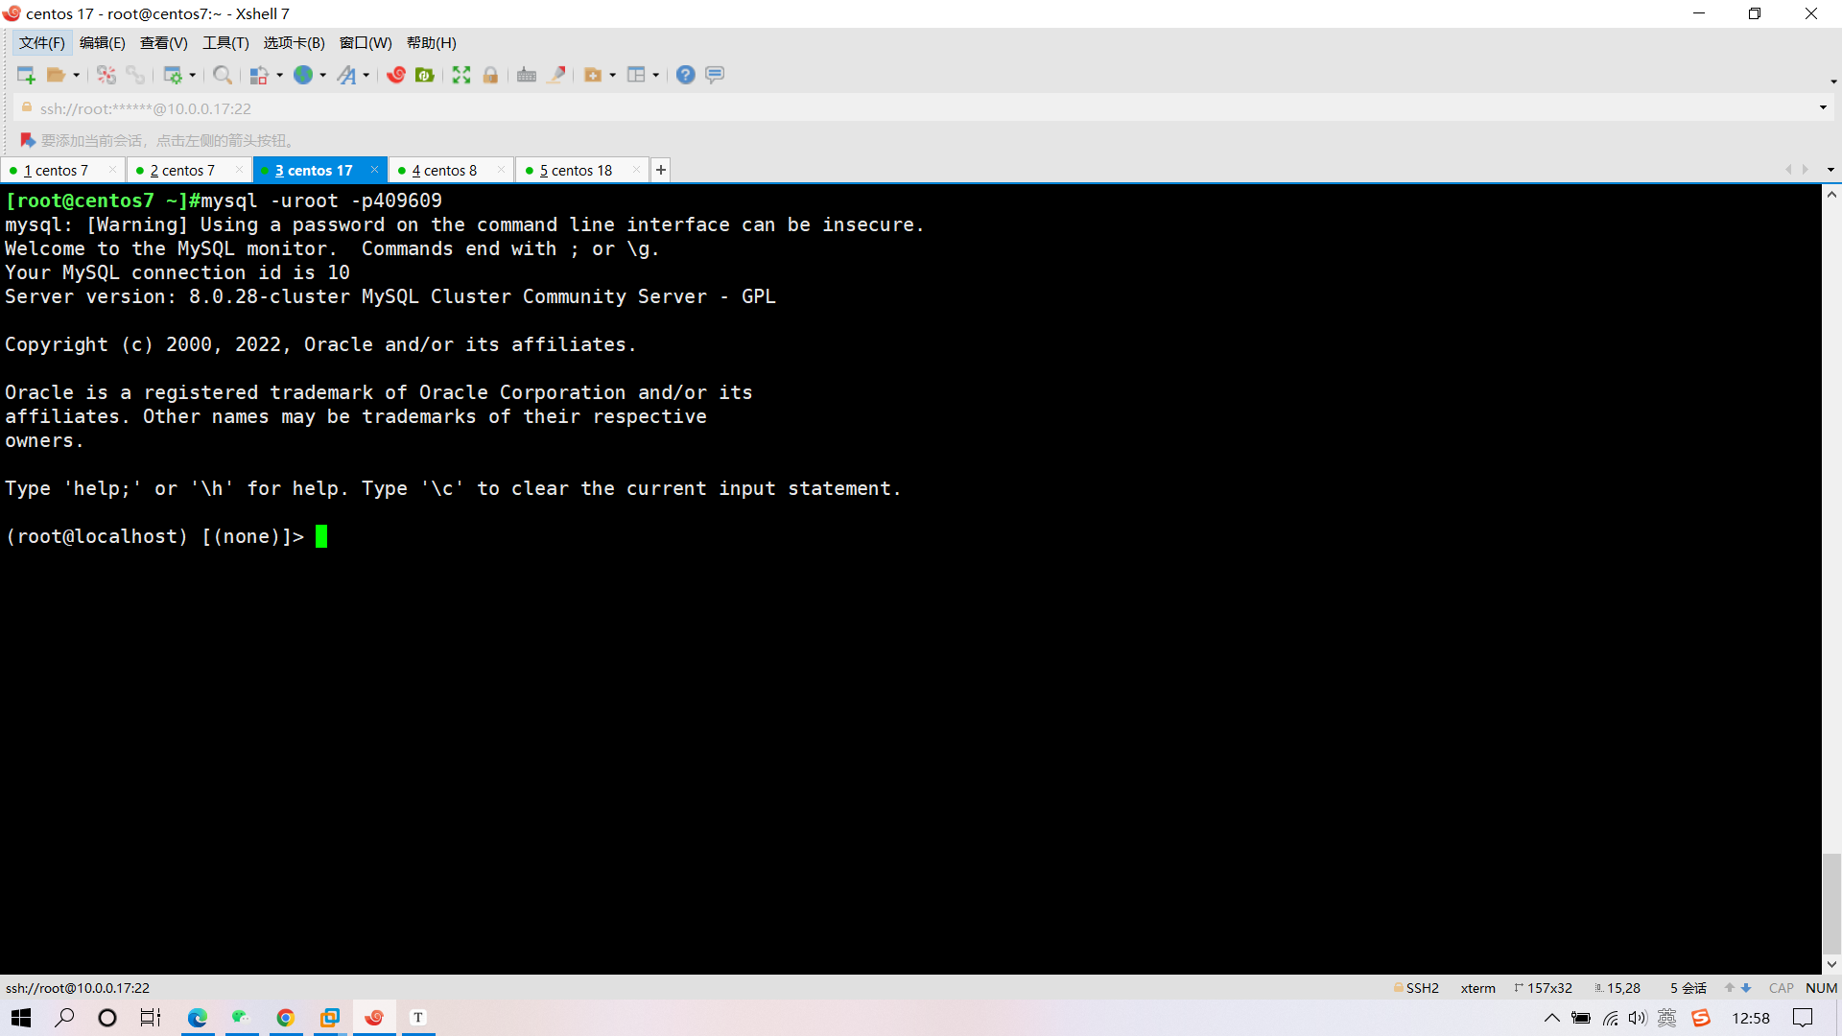Add a new tab with plus button
Screen dimensions: 1842x1036
(661, 170)
